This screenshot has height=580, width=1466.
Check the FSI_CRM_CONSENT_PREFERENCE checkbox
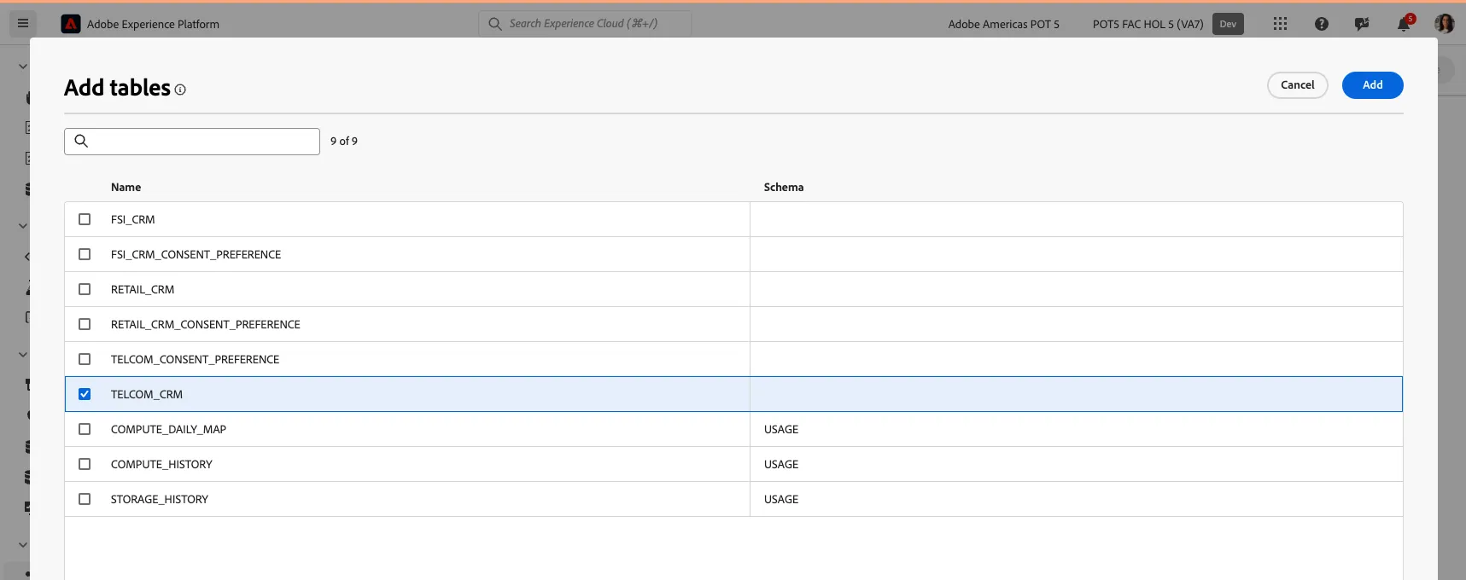[x=85, y=254]
